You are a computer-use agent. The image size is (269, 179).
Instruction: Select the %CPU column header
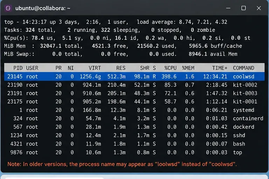point(170,68)
